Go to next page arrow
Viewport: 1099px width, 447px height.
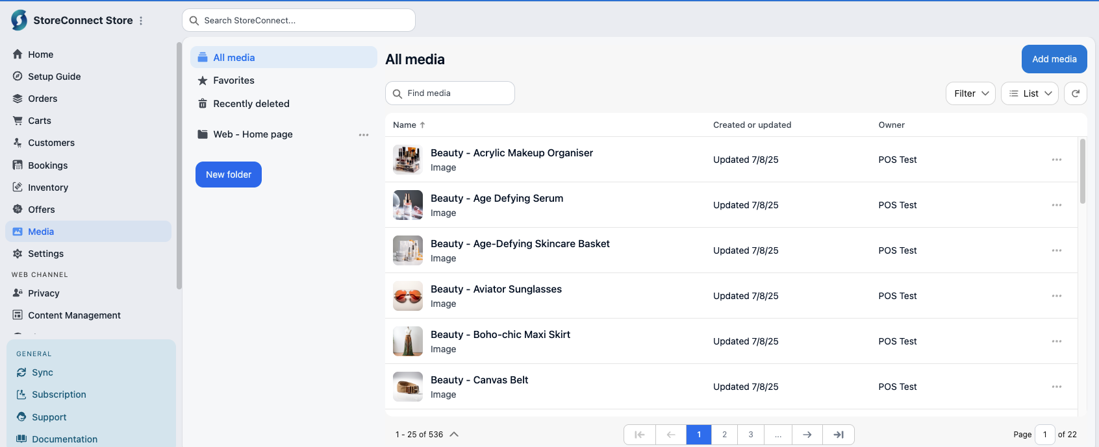(x=807, y=435)
